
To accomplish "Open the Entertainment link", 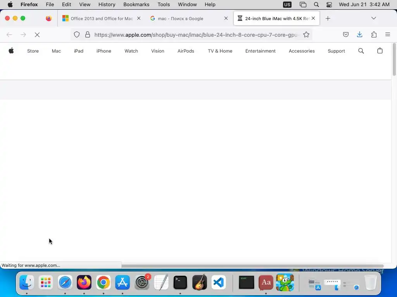I will click(x=260, y=51).
